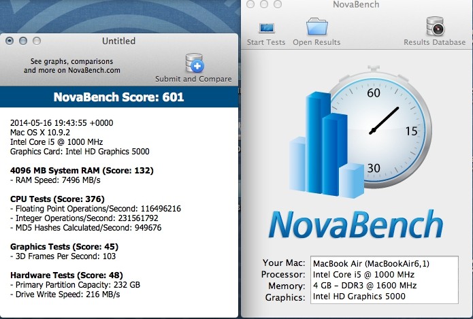The height and width of the screenshot is (319, 473).
Task: Click the NovaBench.com comparison text
Action: tap(72, 65)
